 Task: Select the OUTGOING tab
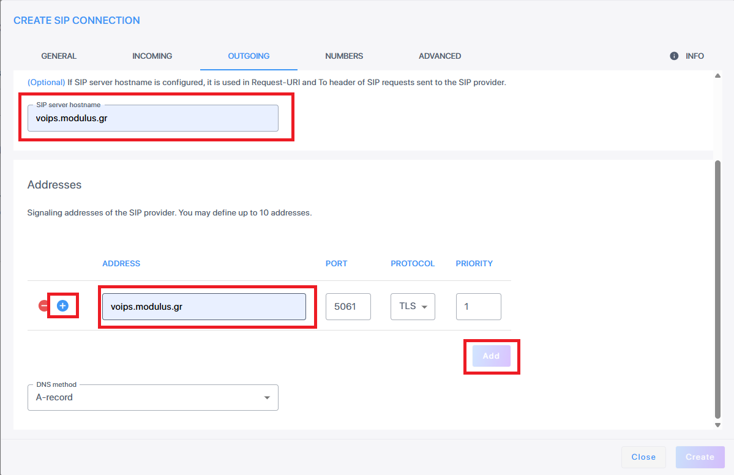[x=249, y=56]
